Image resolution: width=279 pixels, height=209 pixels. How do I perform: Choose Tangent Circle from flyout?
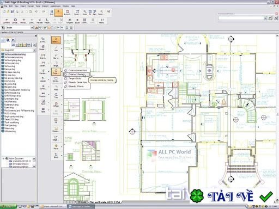76,78
